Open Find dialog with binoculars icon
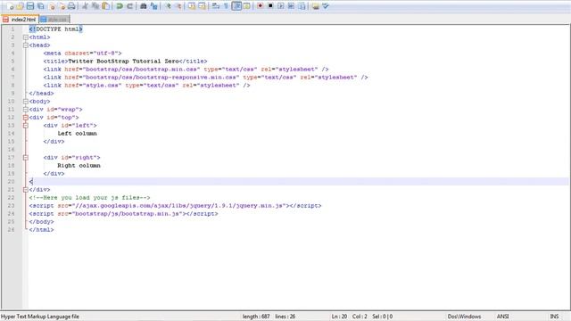The width and height of the screenshot is (571, 321). pos(143,6)
